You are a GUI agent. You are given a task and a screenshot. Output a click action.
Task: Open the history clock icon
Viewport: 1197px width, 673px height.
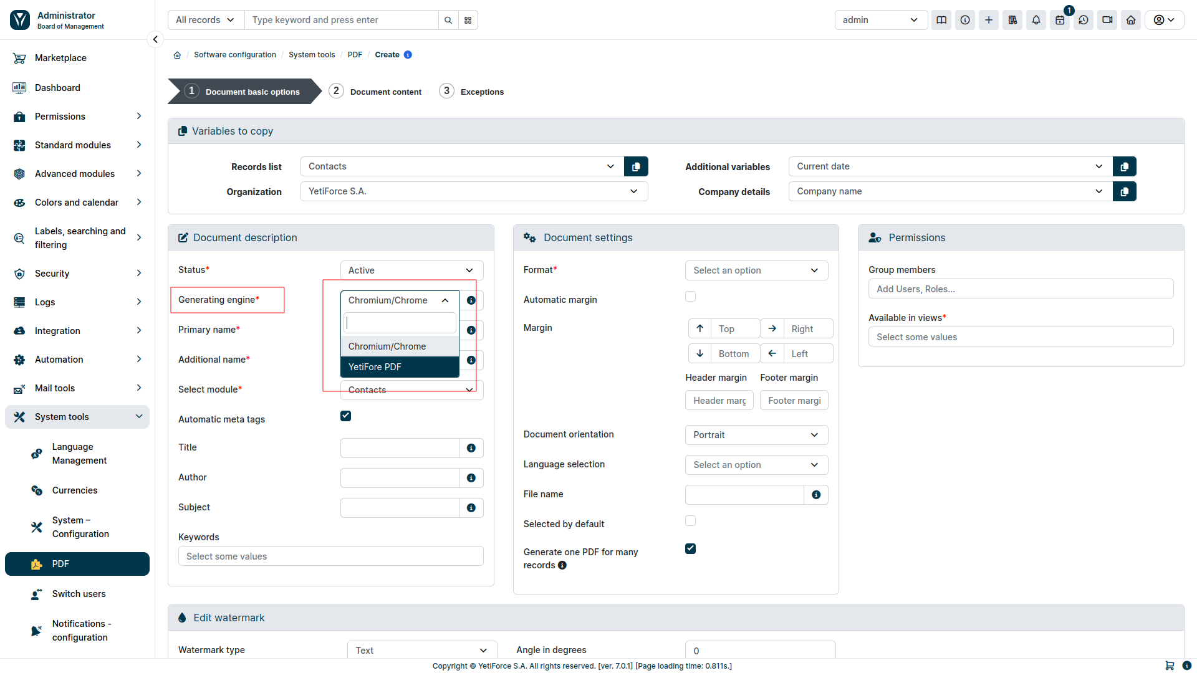[x=1084, y=20]
